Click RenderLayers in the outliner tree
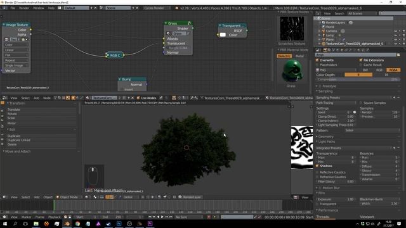 [x=336, y=23]
